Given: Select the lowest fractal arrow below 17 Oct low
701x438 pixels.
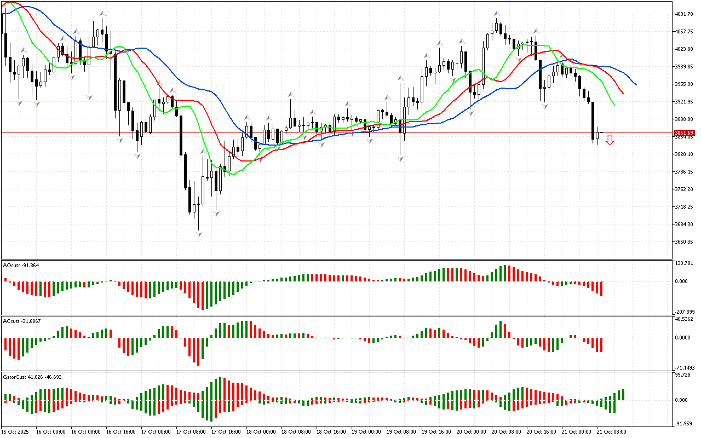Looking at the screenshot, I should pos(198,234).
